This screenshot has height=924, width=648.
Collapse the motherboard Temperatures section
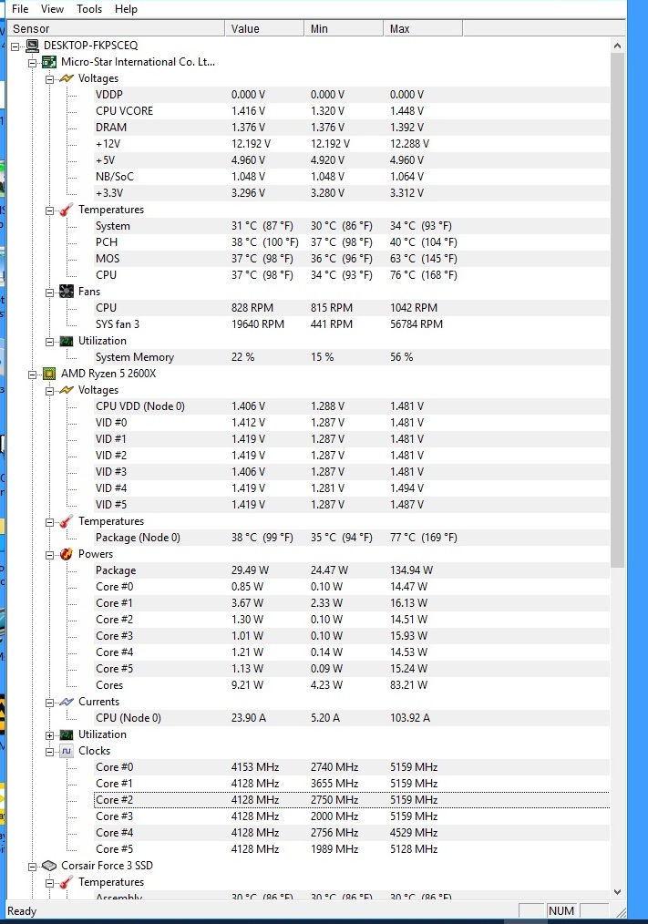[50, 210]
